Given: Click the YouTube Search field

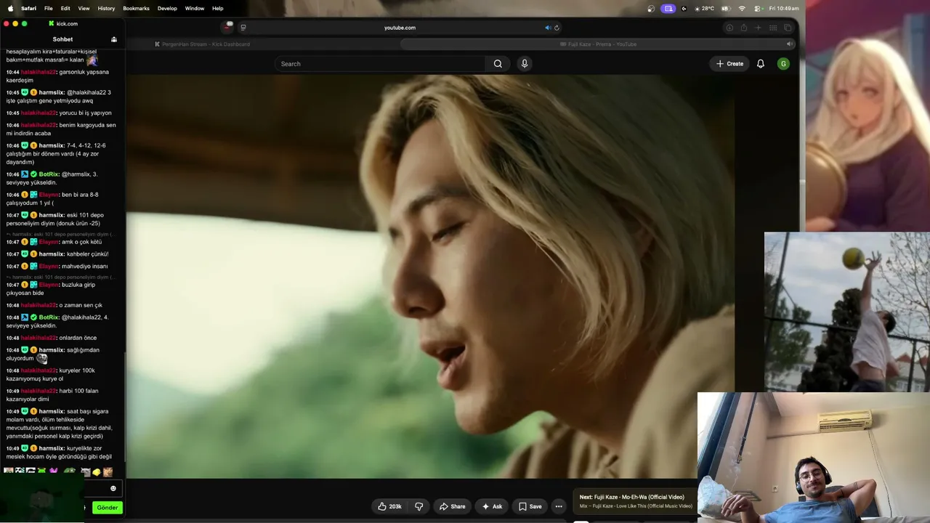Looking at the screenshot, I should 380,64.
